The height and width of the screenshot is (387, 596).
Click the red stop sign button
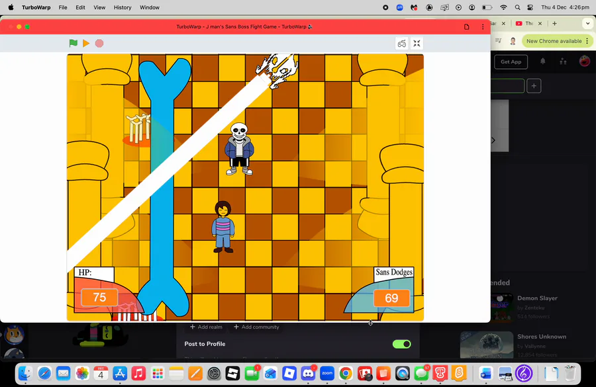point(99,43)
